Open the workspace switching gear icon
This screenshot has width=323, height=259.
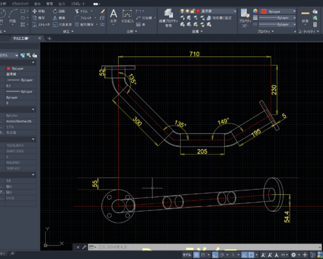293,255
